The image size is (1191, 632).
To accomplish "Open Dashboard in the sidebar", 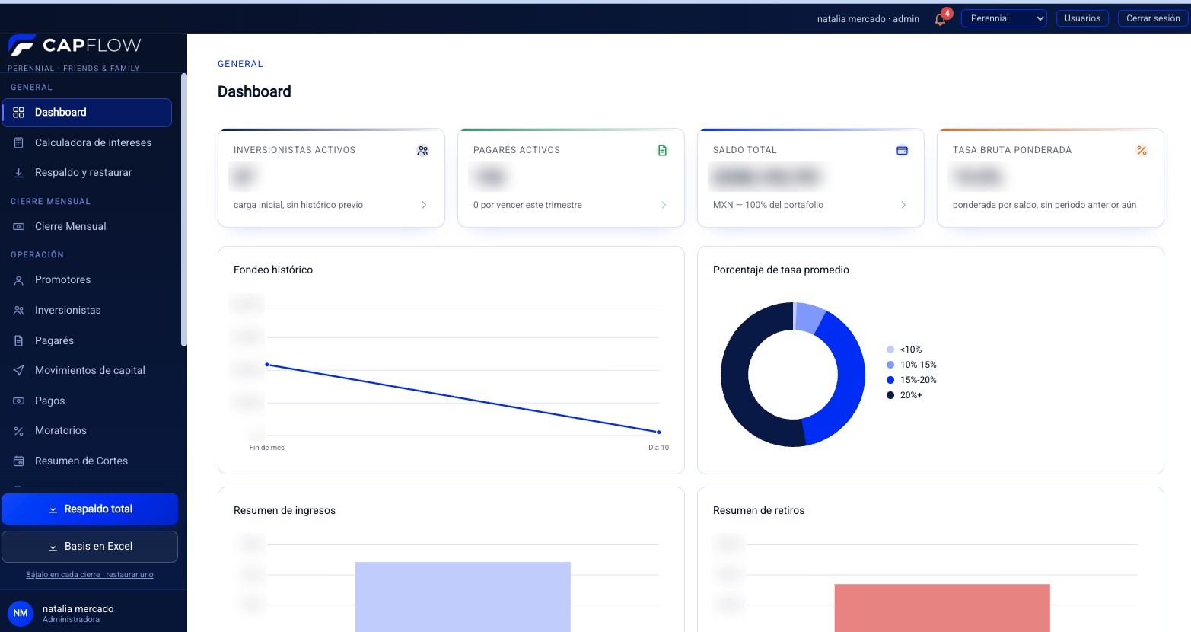I will (x=87, y=113).
